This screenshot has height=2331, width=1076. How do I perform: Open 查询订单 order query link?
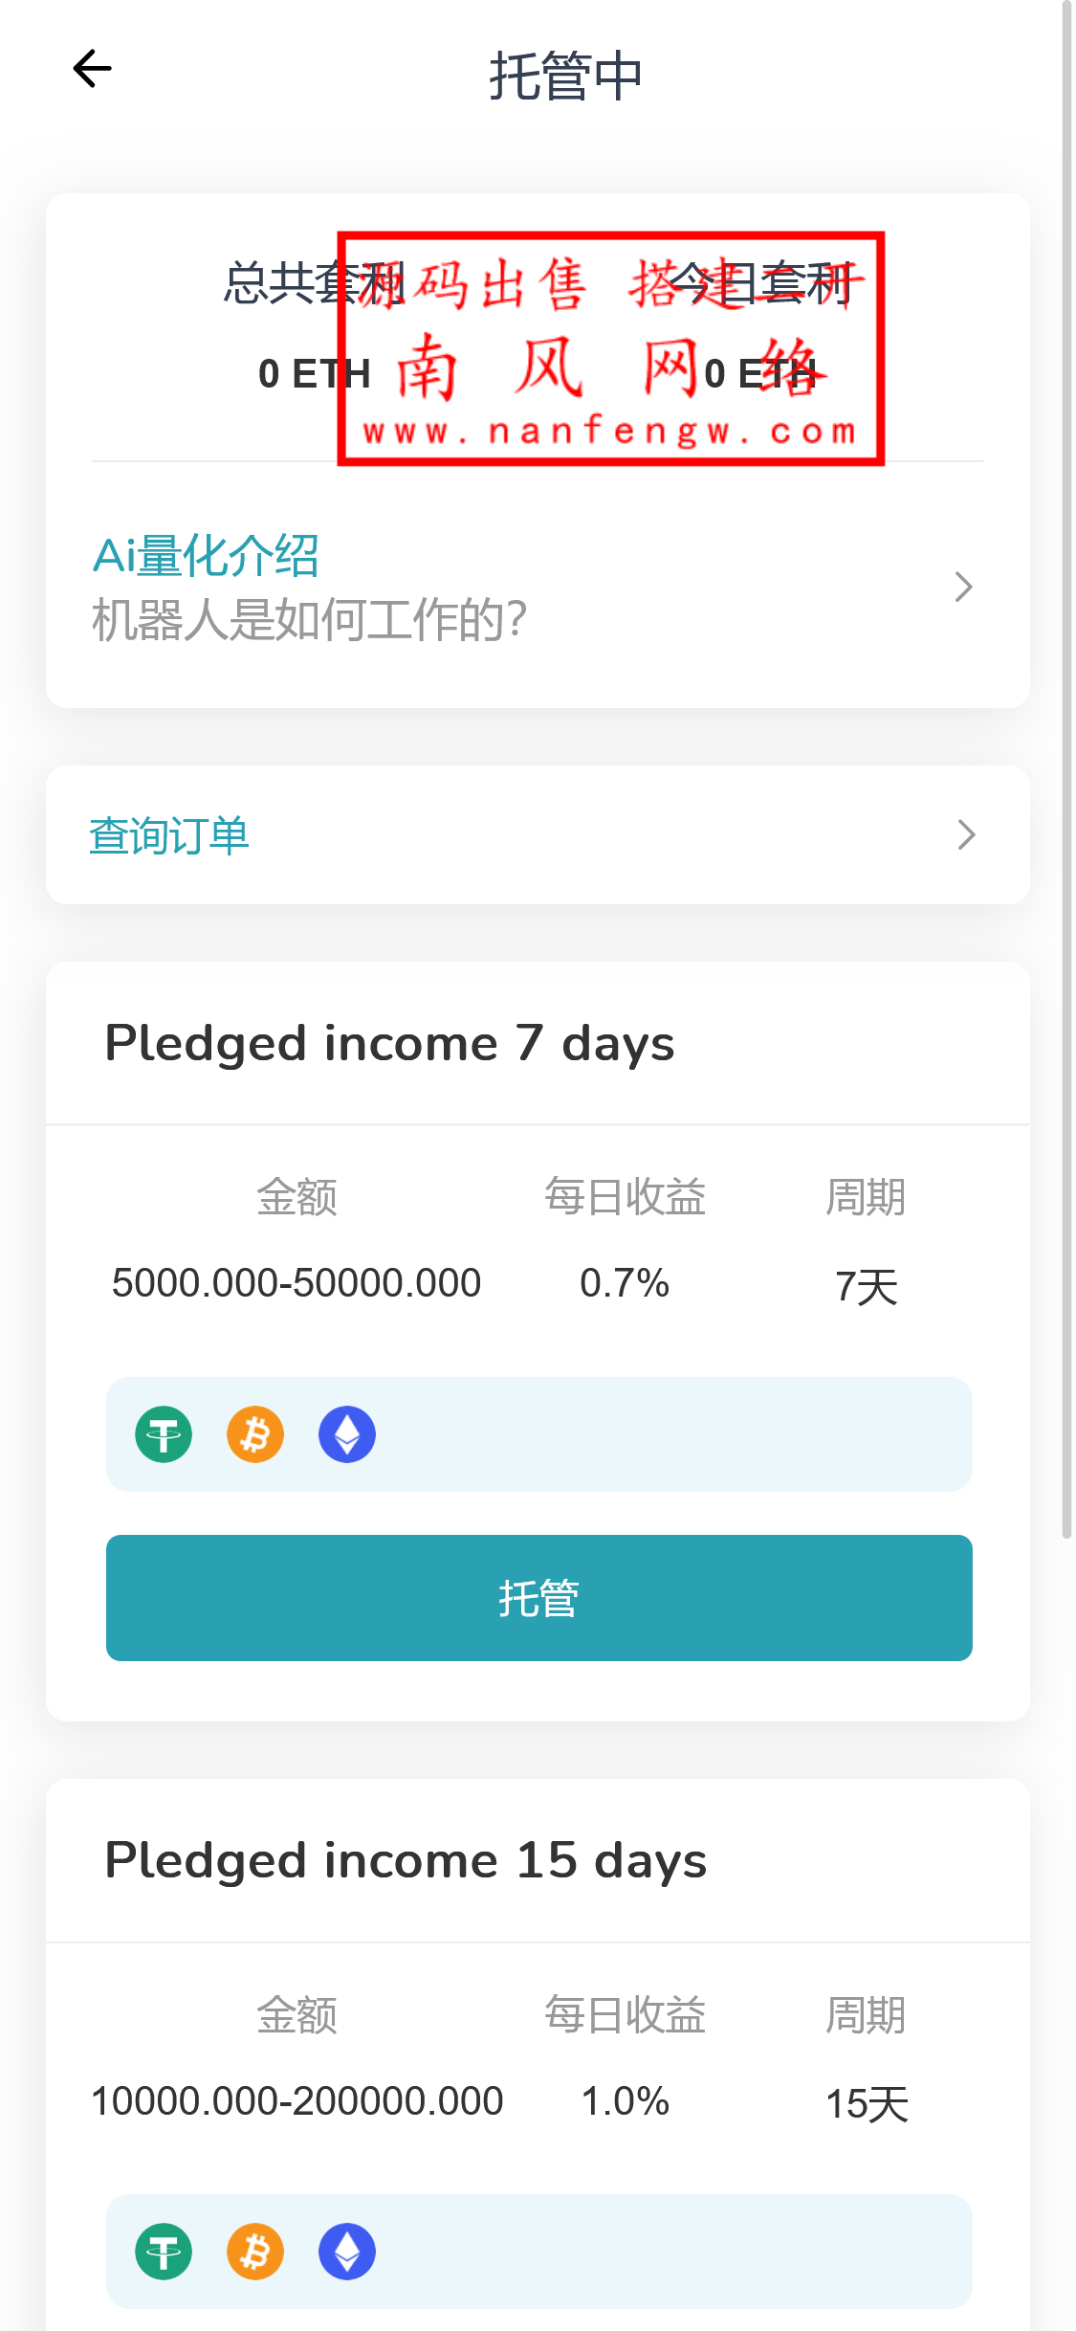coord(169,835)
